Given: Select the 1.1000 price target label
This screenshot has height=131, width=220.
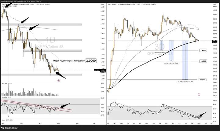Looking at the screenshot, I should [203, 61].
